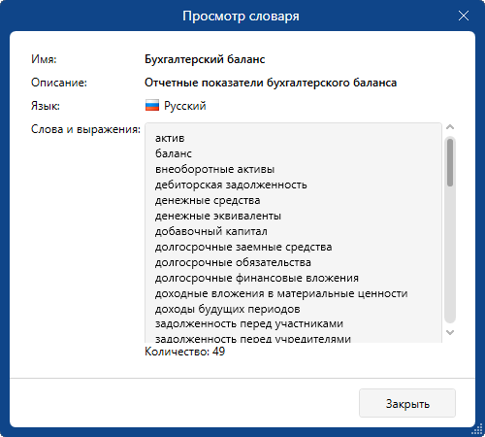Select "долгосрочные финансовые вложения" entry
The height and width of the screenshot is (437, 485).
(257, 278)
